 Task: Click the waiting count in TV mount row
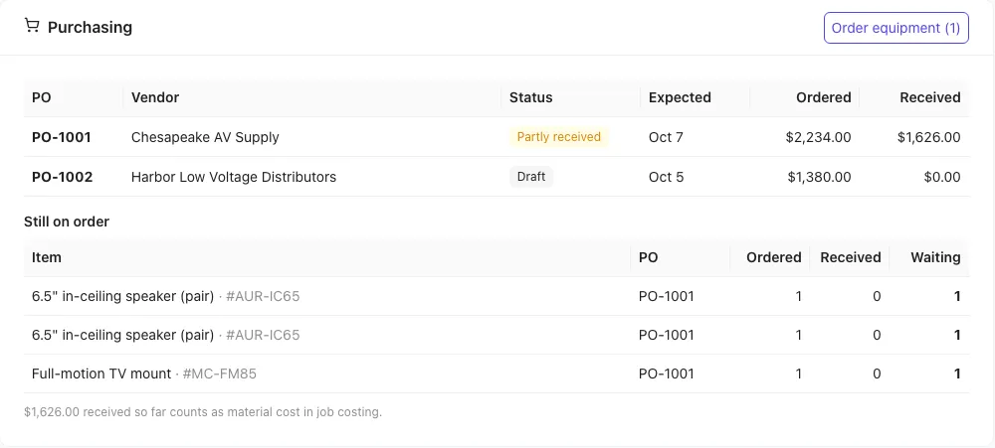coord(957,373)
